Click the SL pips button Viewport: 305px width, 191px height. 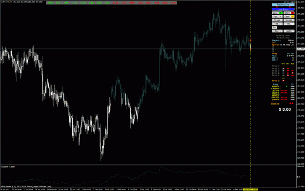[x=289, y=20]
